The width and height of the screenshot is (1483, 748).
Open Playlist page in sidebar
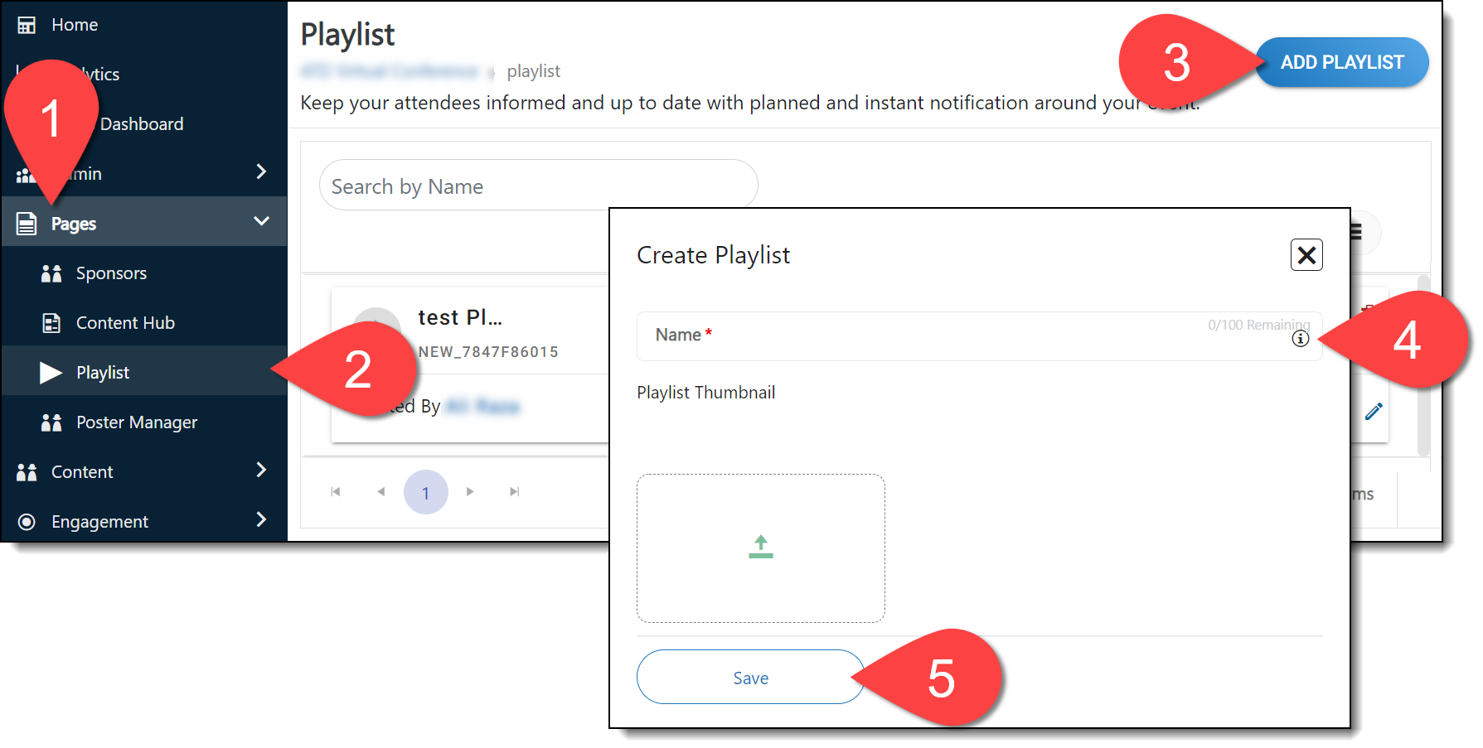[103, 373]
